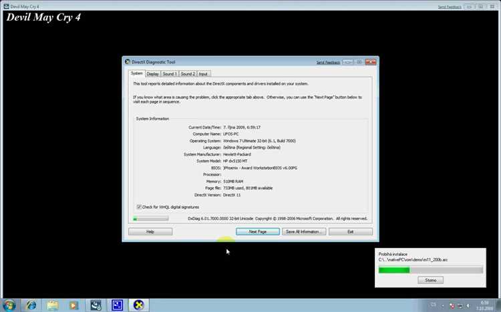Open the clock and date in taskbar
The width and height of the screenshot is (501, 312).
[x=484, y=305]
